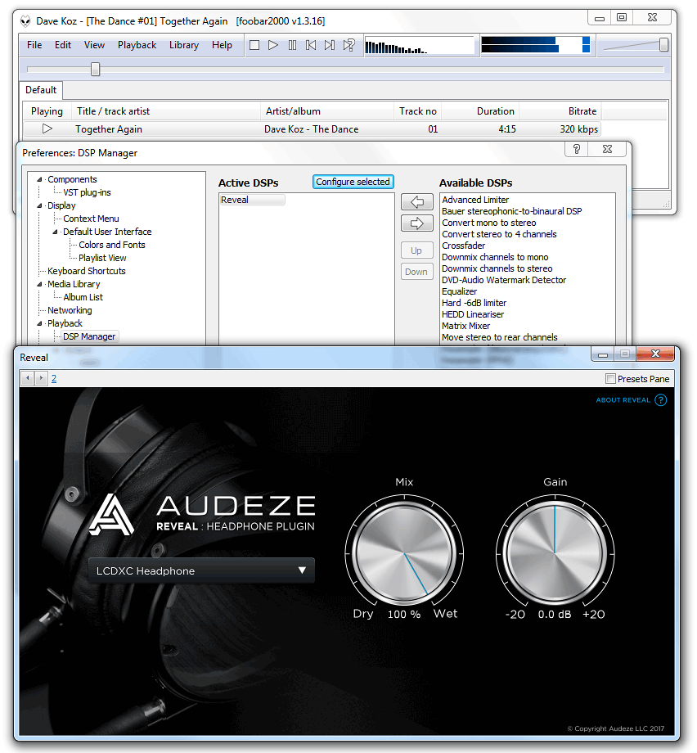Click the spectrum visualization display
The image size is (697, 753).
coord(419,45)
